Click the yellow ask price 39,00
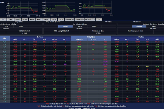This screenshot has height=109, width=164. pyautogui.click(x=138, y=84)
